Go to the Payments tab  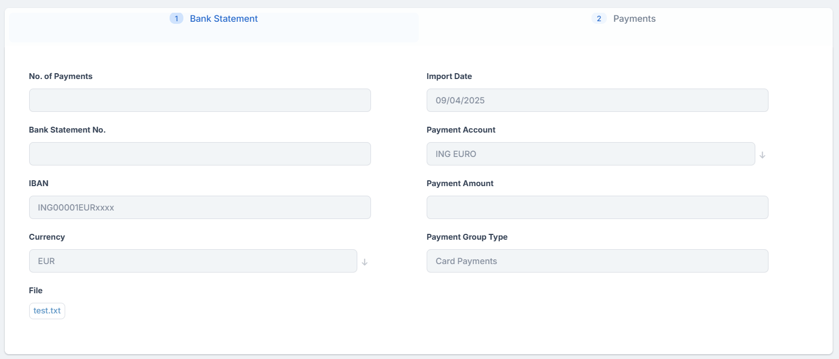pos(634,19)
